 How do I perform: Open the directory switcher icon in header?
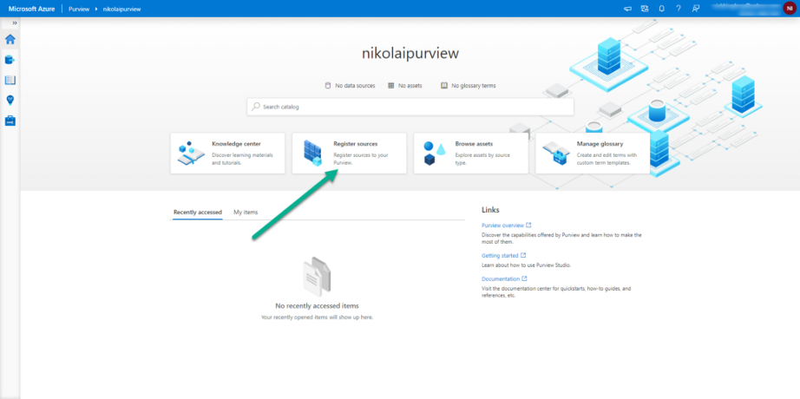click(645, 9)
